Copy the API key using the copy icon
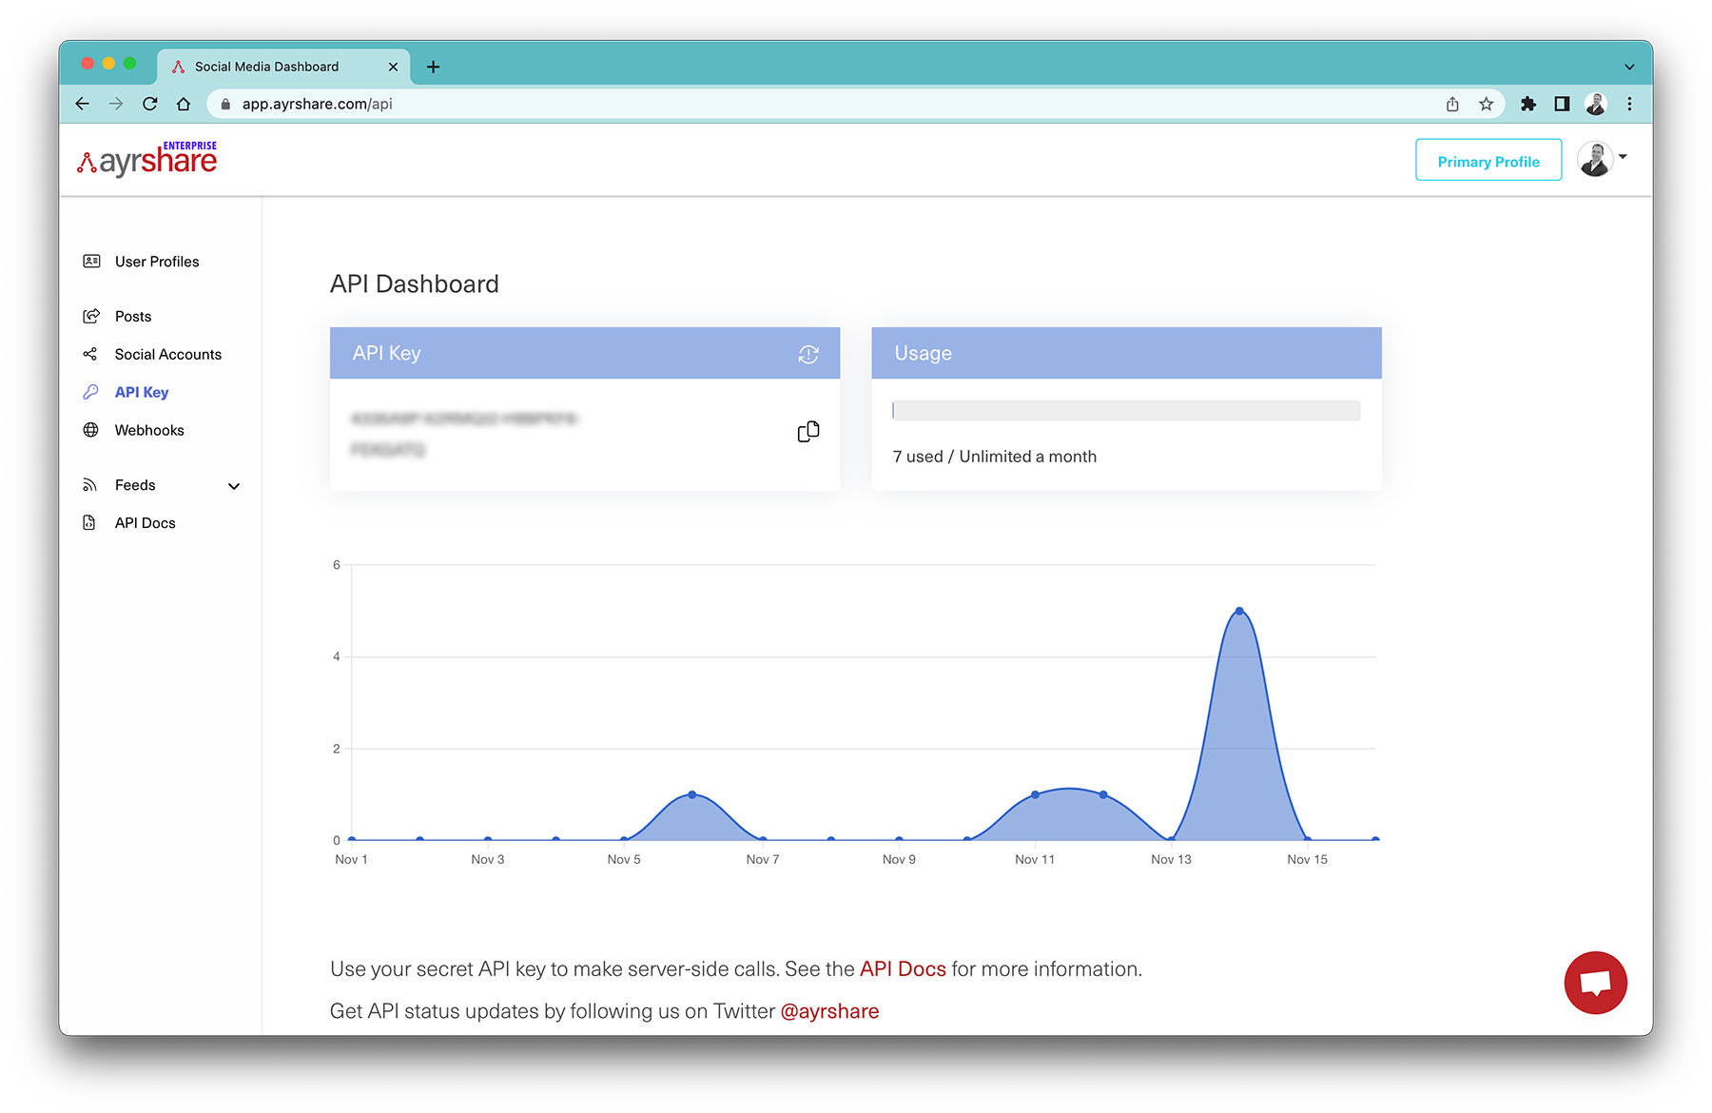 click(x=807, y=430)
